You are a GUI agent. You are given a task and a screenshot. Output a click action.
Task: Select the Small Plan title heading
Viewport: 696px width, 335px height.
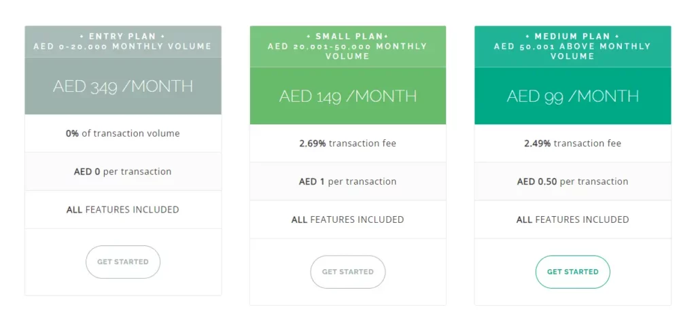coord(347,36)
